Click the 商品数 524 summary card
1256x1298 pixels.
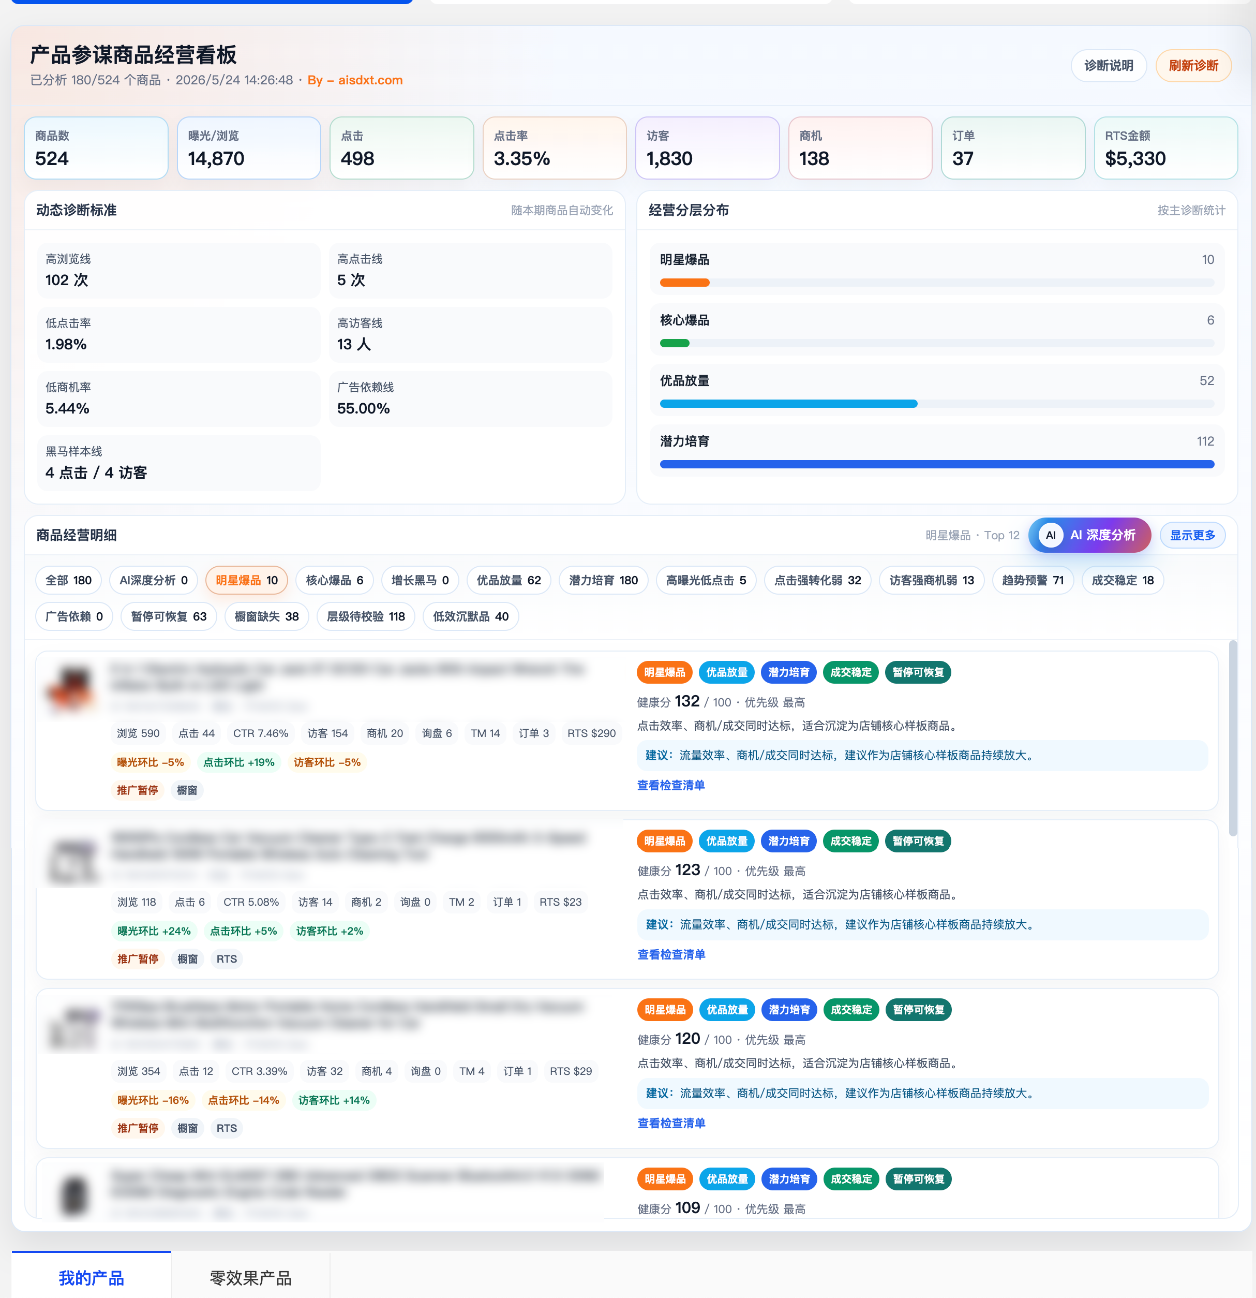tap(96, 148)
